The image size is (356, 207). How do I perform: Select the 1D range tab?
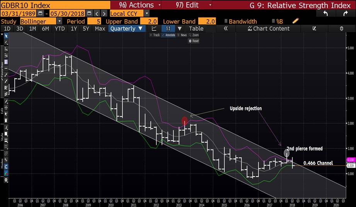click(x=7, y=29)
